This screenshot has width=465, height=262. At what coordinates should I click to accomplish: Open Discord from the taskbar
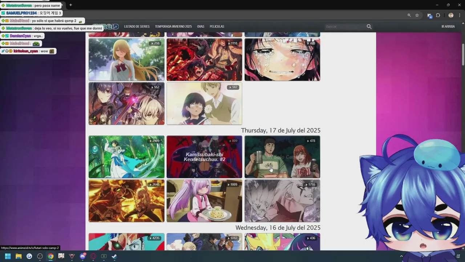[82, 256]
